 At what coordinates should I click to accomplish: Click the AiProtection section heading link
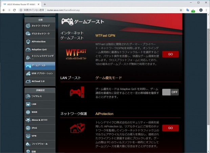coord(104,114)
